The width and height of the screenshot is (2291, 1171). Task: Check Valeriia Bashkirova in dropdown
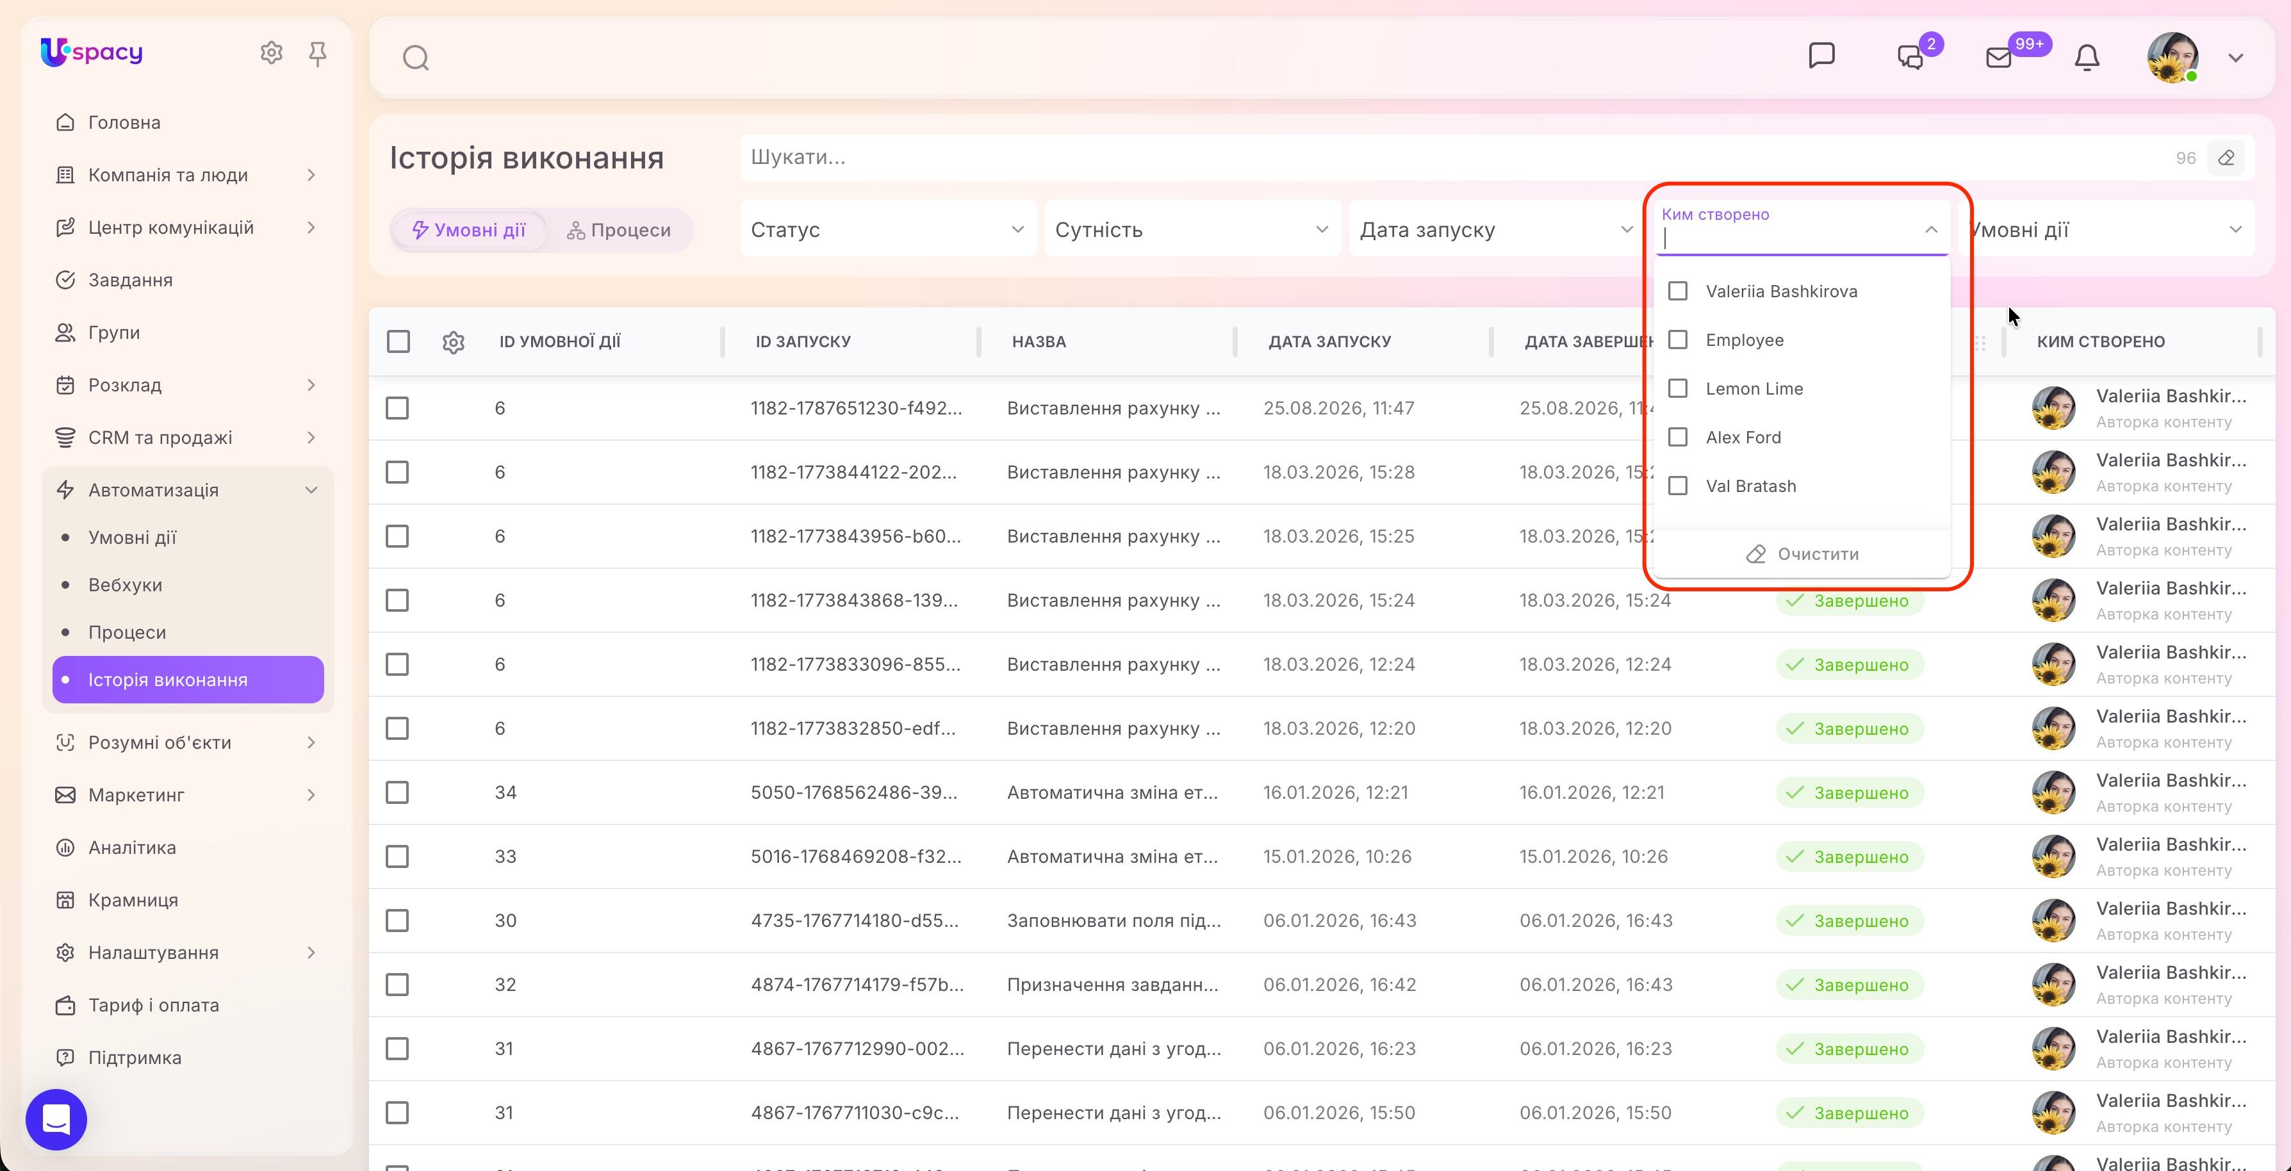tap(1677, 291)
